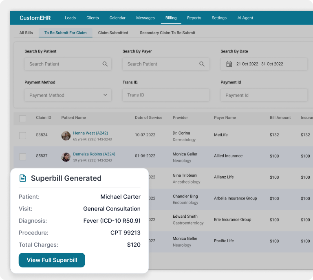The image size is (313, 280).
Task: Click the search icon in Search By Patient
Action: (105, 64)
